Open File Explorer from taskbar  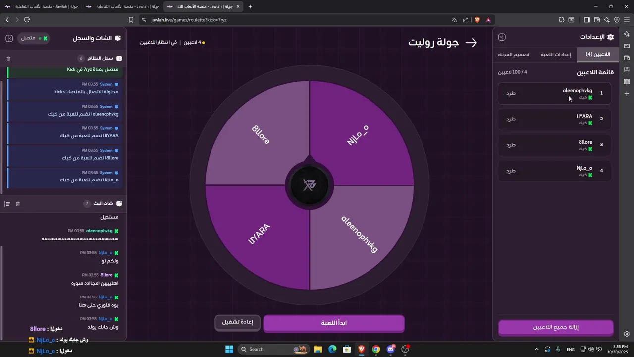[318, 349]
